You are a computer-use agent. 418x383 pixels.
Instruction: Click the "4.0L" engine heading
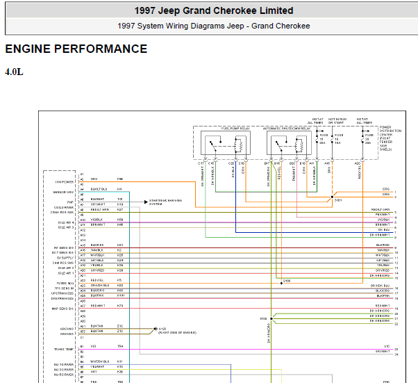[14, 72]
